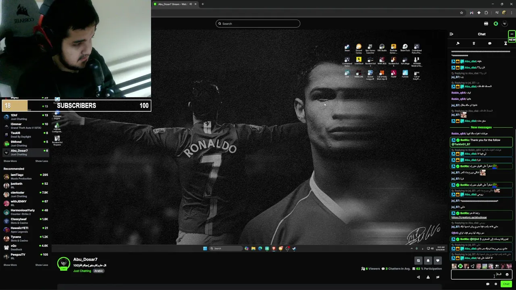The width and height of the screenshot is (516, 290).
Task: Expand Recommended list with bottom Show More
Action: tap(10, 265)
